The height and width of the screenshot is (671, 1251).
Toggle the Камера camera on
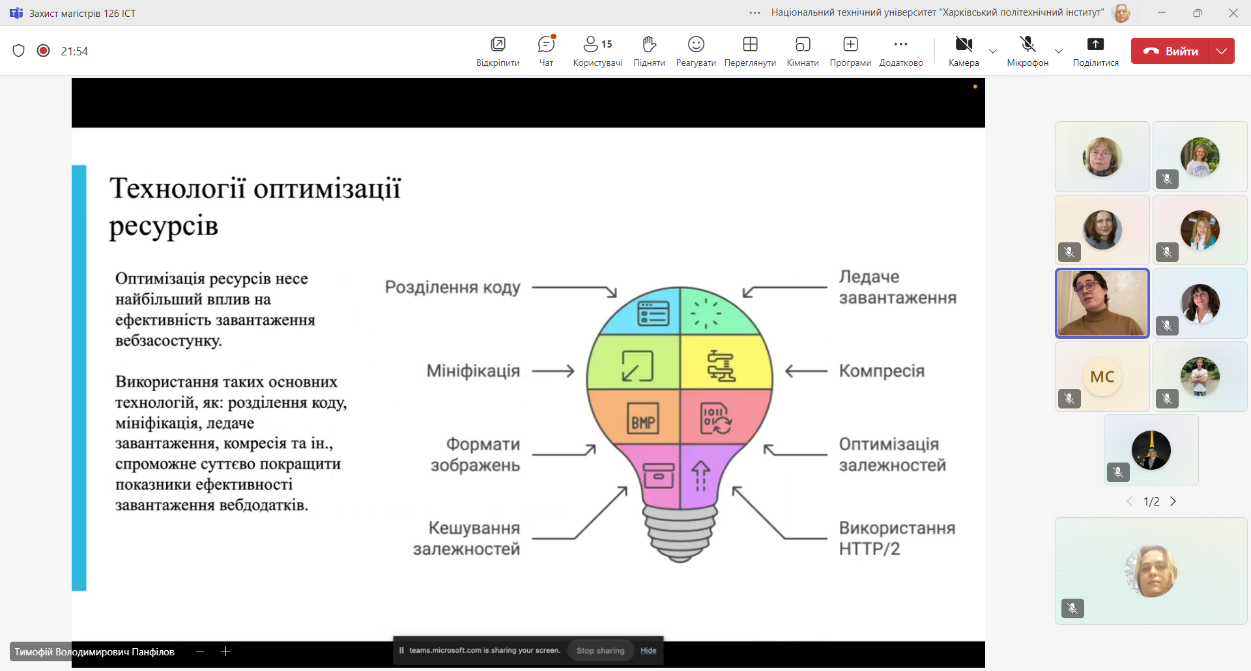coord(964,51)
